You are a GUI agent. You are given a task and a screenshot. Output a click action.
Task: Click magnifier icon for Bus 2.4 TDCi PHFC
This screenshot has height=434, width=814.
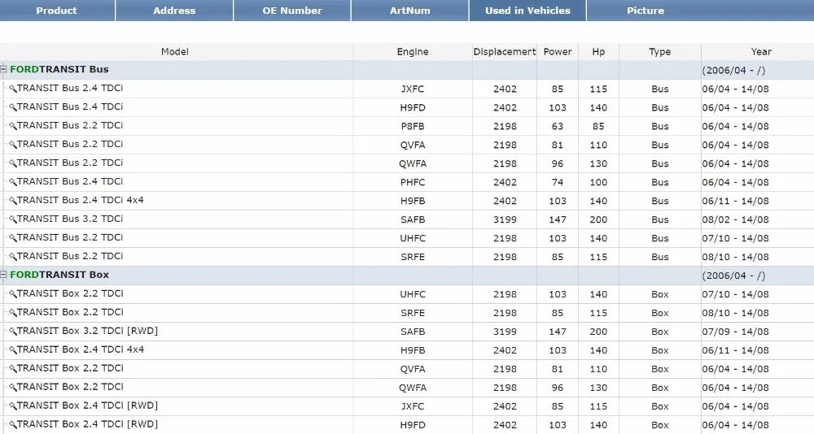[12, 182]
